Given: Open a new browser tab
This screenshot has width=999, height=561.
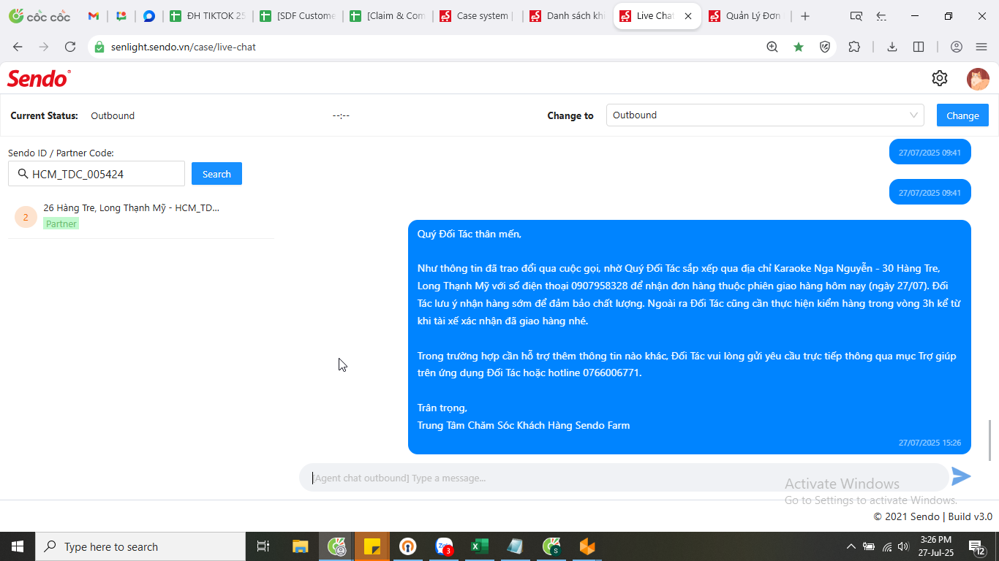Looking at the screenshot, I should [x=805, y=16].
